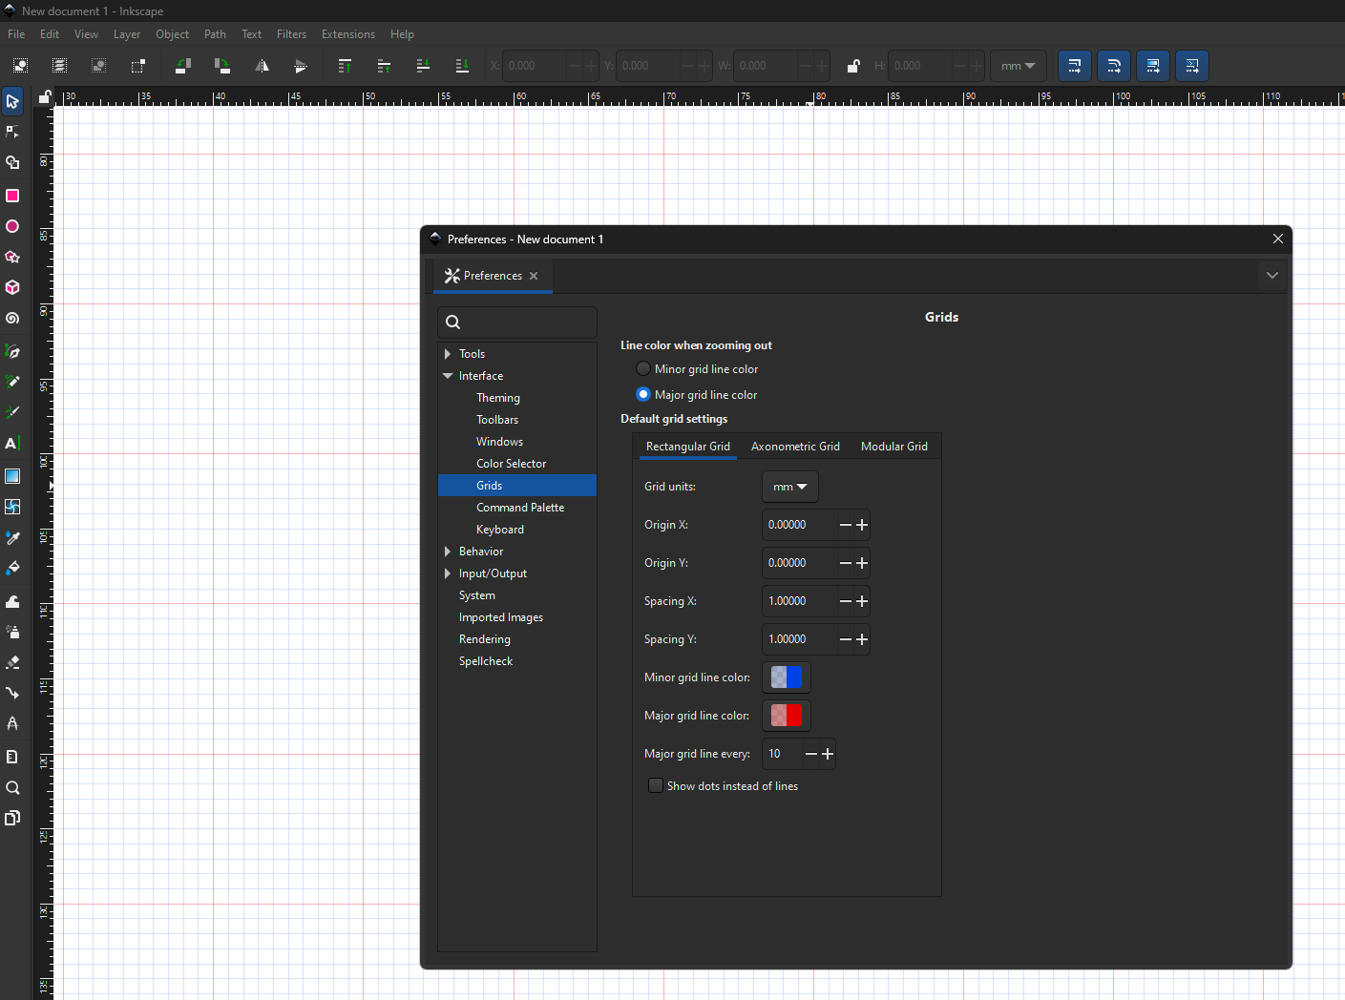The height and width of the screenshot is (1000, 1345).
Task: Toggle move patterns with object button
Action: 1192,66
